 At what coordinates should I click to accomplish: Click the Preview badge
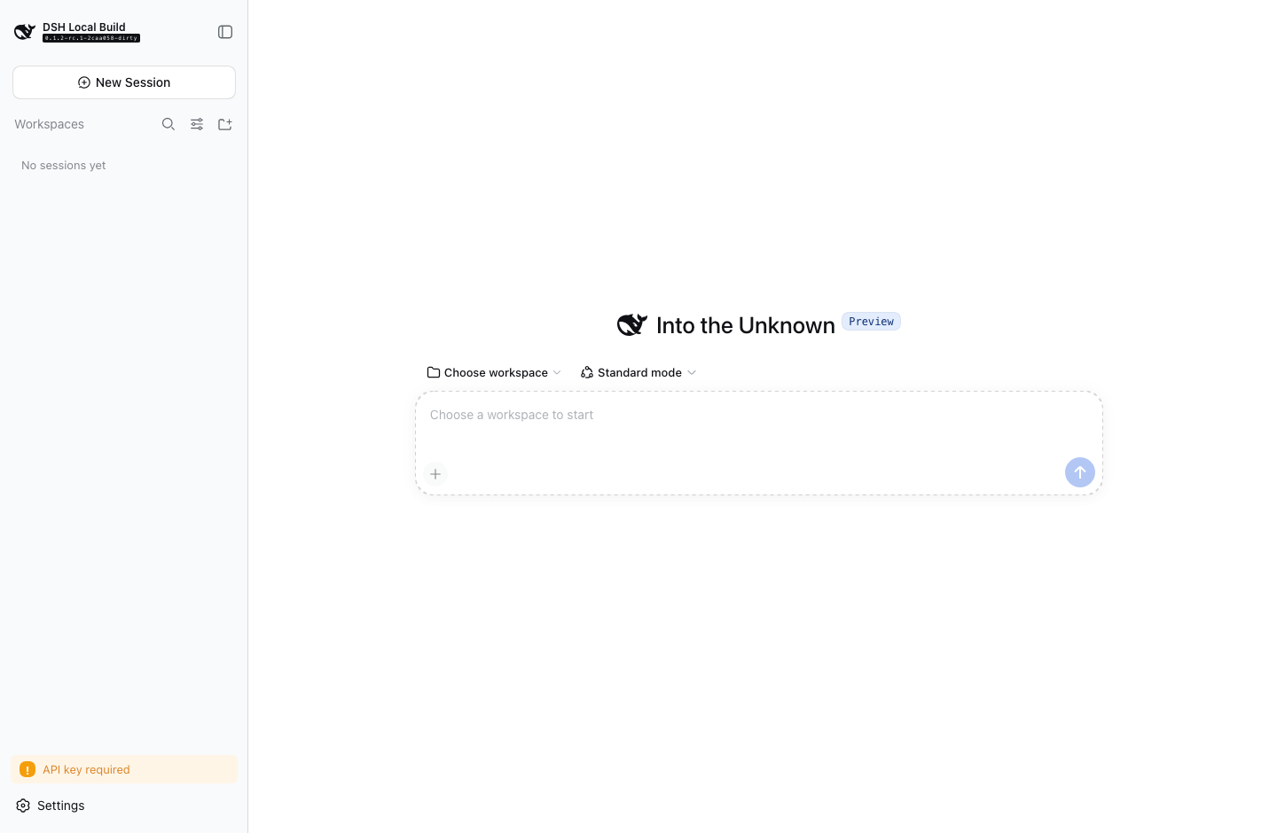871,322
